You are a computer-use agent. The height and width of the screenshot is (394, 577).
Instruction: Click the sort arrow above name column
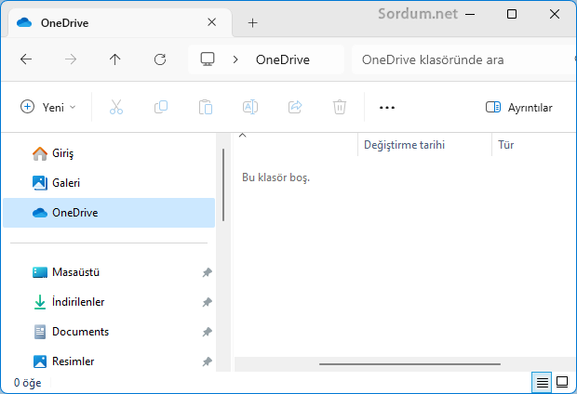point(243,136)
